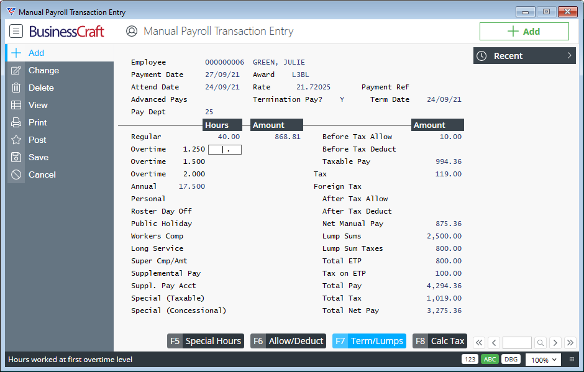Click Total Tax amount 1,019.00
Image resolution: width=584 pixels, height=372 pixels.
[444, 298]
